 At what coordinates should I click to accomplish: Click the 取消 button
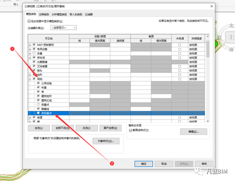(x=164, y=164)
